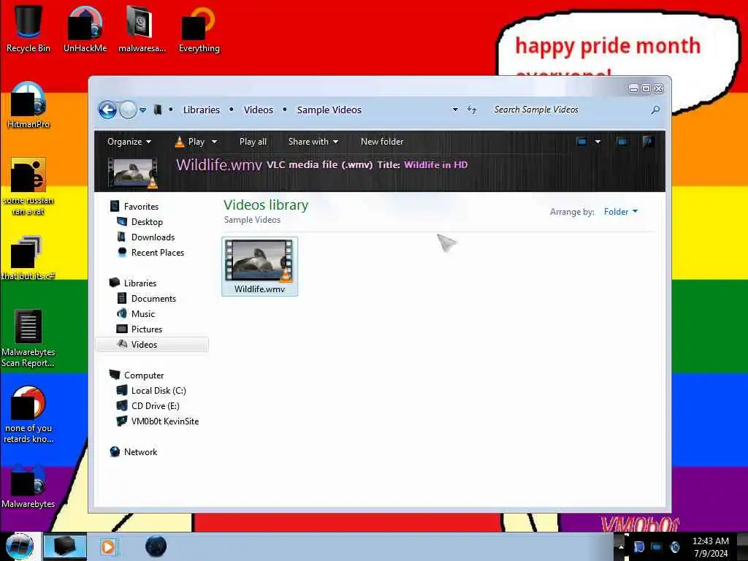Open malwaresa... desktop icon

pyautogui.click(x=142, y=28)
